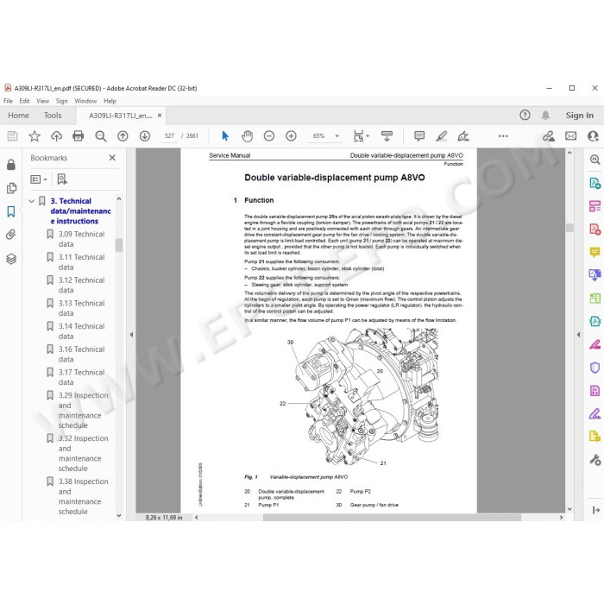Click the find current bookmark icon
604x604 pixels.
[62, 179]
